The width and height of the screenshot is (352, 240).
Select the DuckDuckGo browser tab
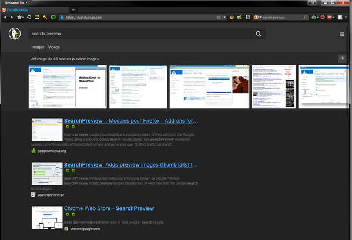[35, 10]
